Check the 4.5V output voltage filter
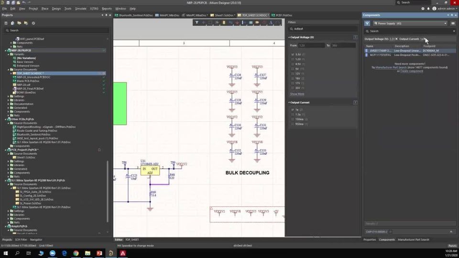Image resolution: width=459 pixels, height=258 pixels. click(293, 64)
